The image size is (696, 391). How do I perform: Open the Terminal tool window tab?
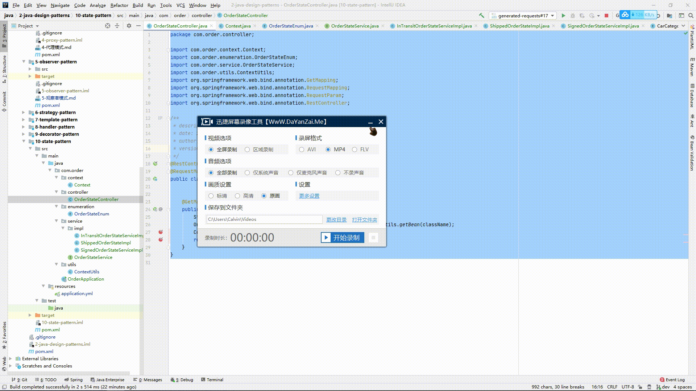[212, 380]
